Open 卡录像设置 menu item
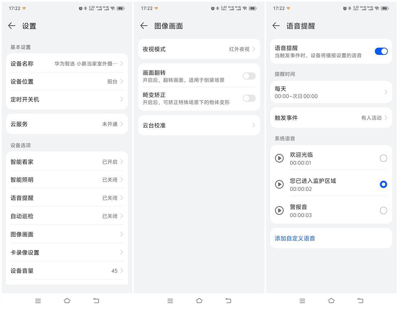The width and height of the screenshot is (398, 310). [x=67, y=253]
